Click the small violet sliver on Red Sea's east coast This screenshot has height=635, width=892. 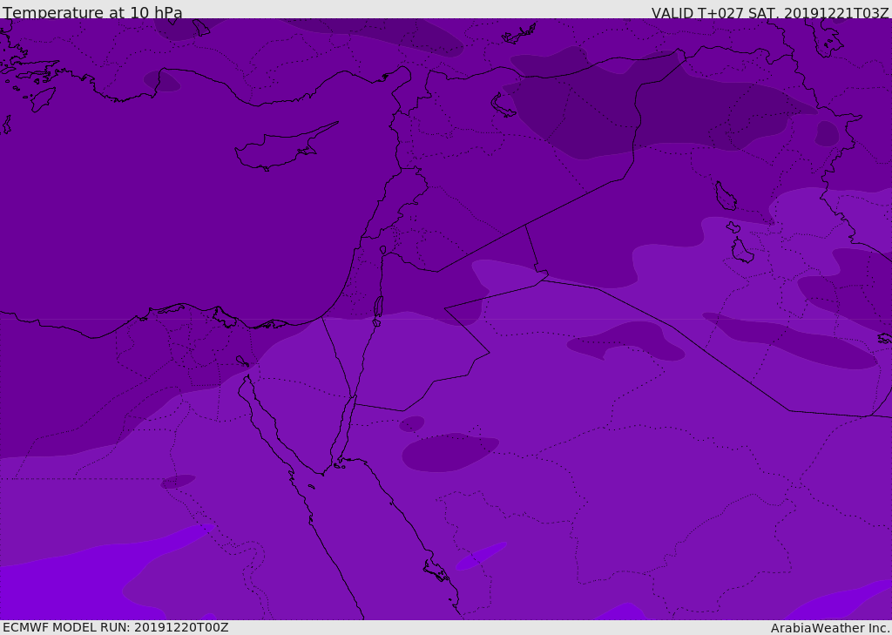point(482,556)
